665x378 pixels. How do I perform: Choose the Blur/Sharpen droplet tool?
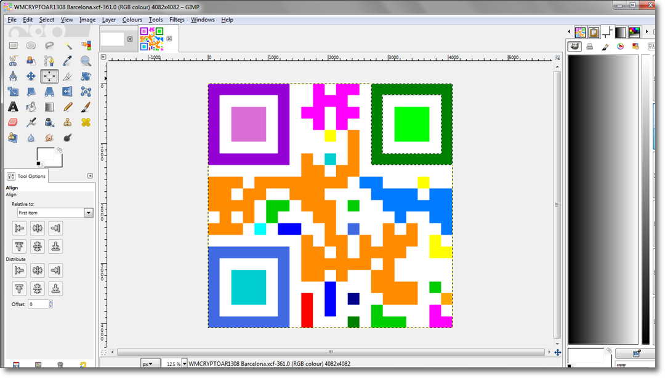click(31, 138)
